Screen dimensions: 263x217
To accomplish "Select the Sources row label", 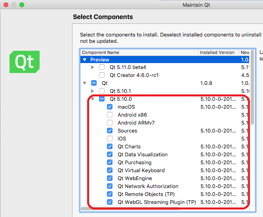I will (x=127, y=131).
